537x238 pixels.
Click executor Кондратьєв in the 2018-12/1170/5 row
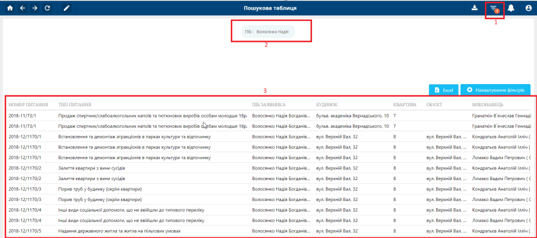501,231
